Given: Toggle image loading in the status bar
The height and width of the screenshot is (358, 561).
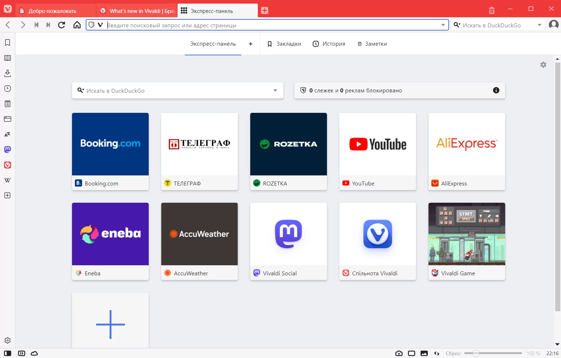Looking at the screenshot, I should (x=424, y=353).
